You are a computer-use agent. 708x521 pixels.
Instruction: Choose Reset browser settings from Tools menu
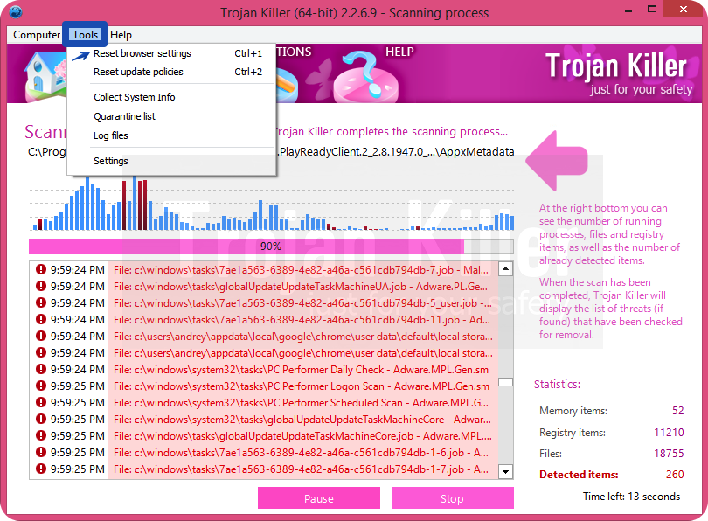(142, 53)
